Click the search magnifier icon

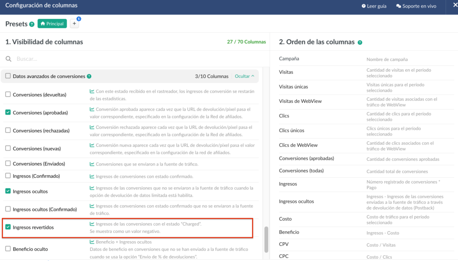coord(8,59)
